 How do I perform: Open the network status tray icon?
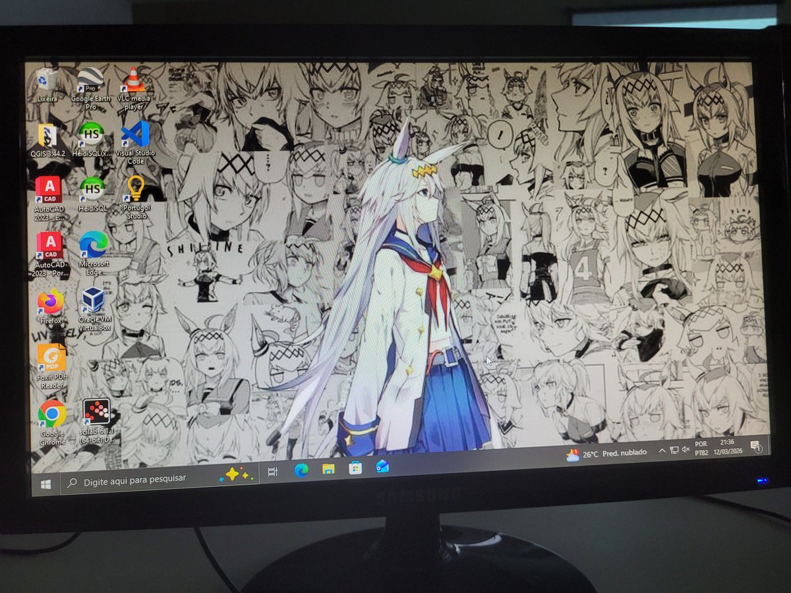pos(674,451)
